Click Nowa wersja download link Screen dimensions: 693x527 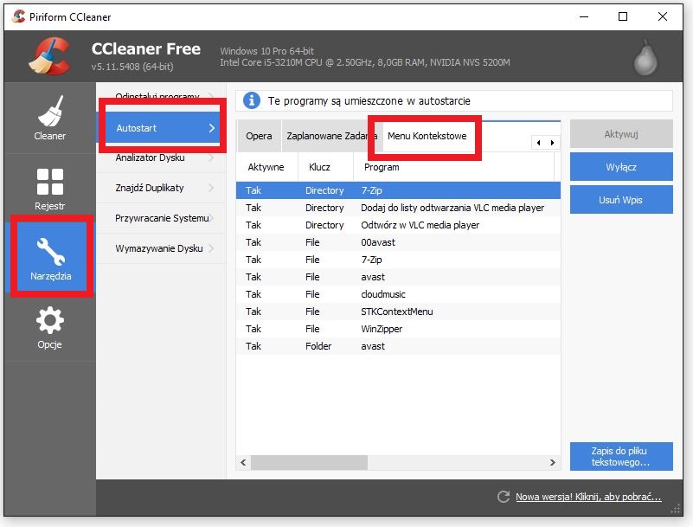coord(588,497)
